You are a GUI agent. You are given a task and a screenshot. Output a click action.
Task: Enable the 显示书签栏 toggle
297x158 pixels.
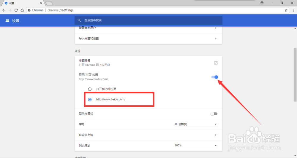click(214, 114)
